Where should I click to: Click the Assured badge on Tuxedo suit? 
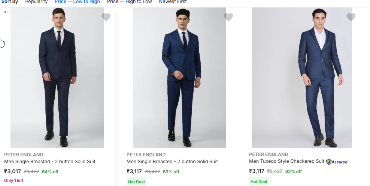tap(337, 162)
